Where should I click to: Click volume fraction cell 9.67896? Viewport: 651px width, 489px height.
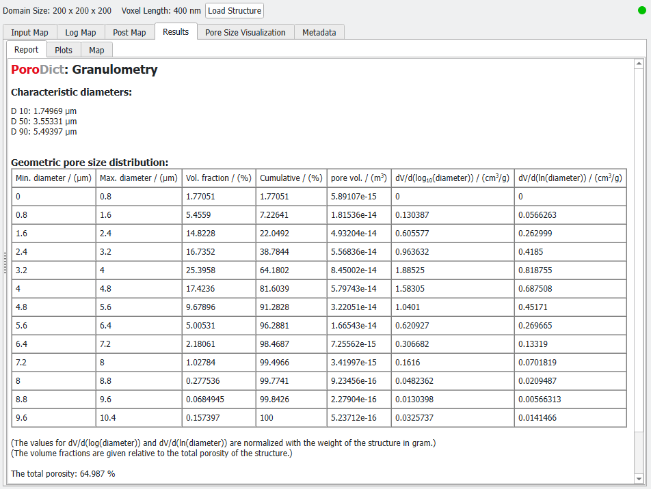pyautogui.click(x=219, y=307)
